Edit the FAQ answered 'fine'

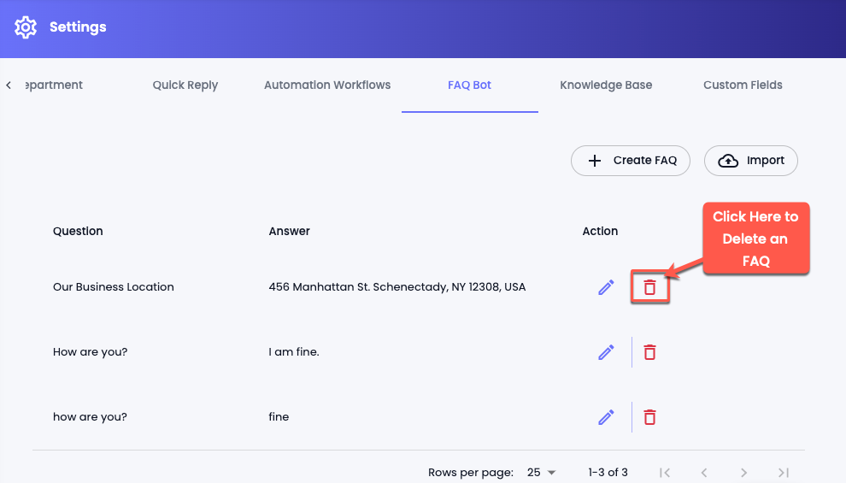(606, 417)
